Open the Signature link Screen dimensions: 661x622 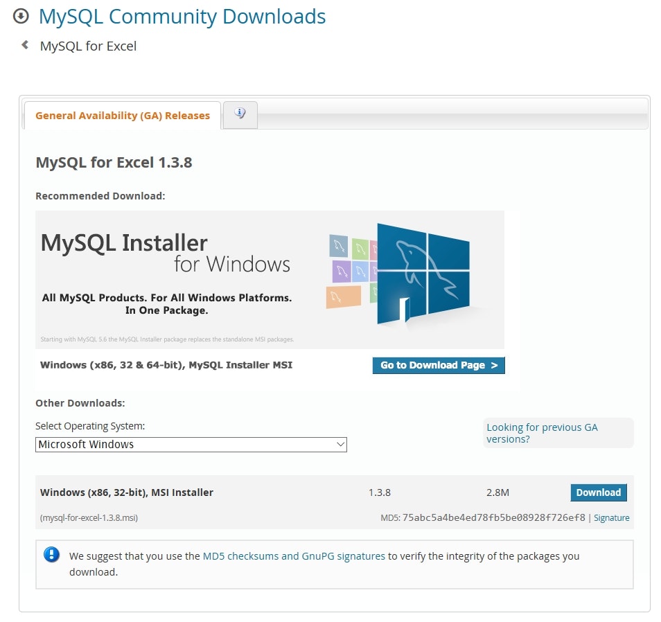tap(611, 518)
